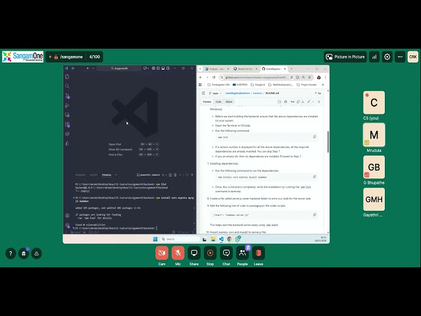
Task: Edit README file with pencil icon
Action: click(309, 102)
